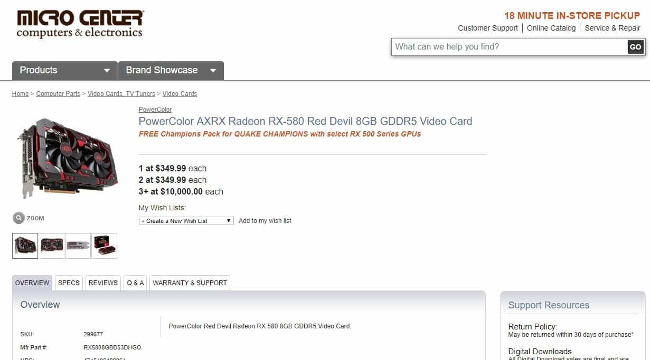The width and height of the screenshot is (650, 360).
Task: Go to the Computer Parts breadcrumb
Action: [58, 94]
